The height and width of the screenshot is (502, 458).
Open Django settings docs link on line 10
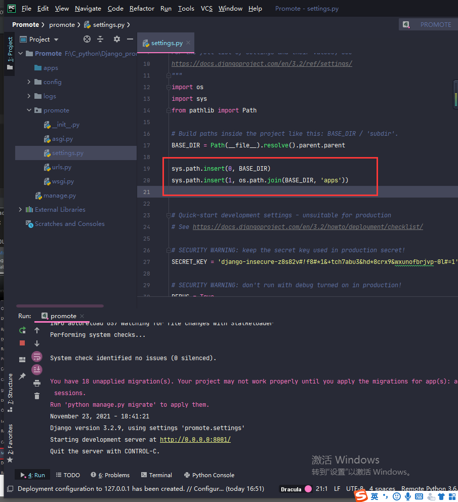click(262, 64)
